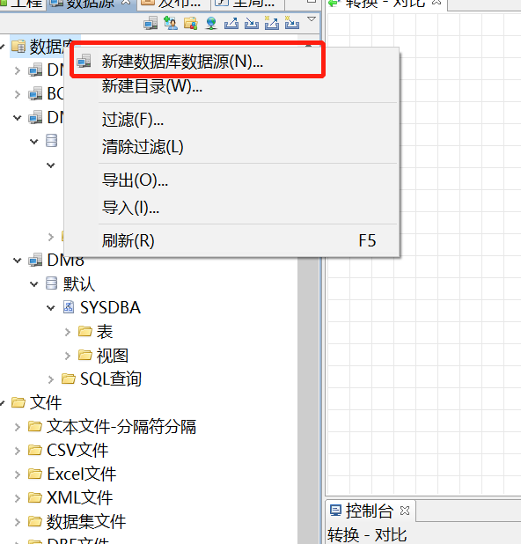The width and height of the screenshot is (521, 544).
Task: Click the 转换 - 对比 text in the console
Action: click(367, 534)
